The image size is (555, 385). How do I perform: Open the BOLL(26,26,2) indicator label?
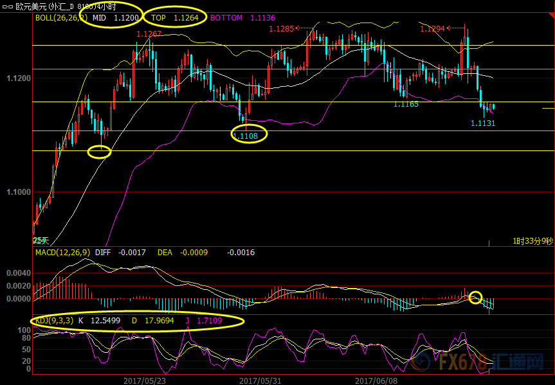[61, 18]
